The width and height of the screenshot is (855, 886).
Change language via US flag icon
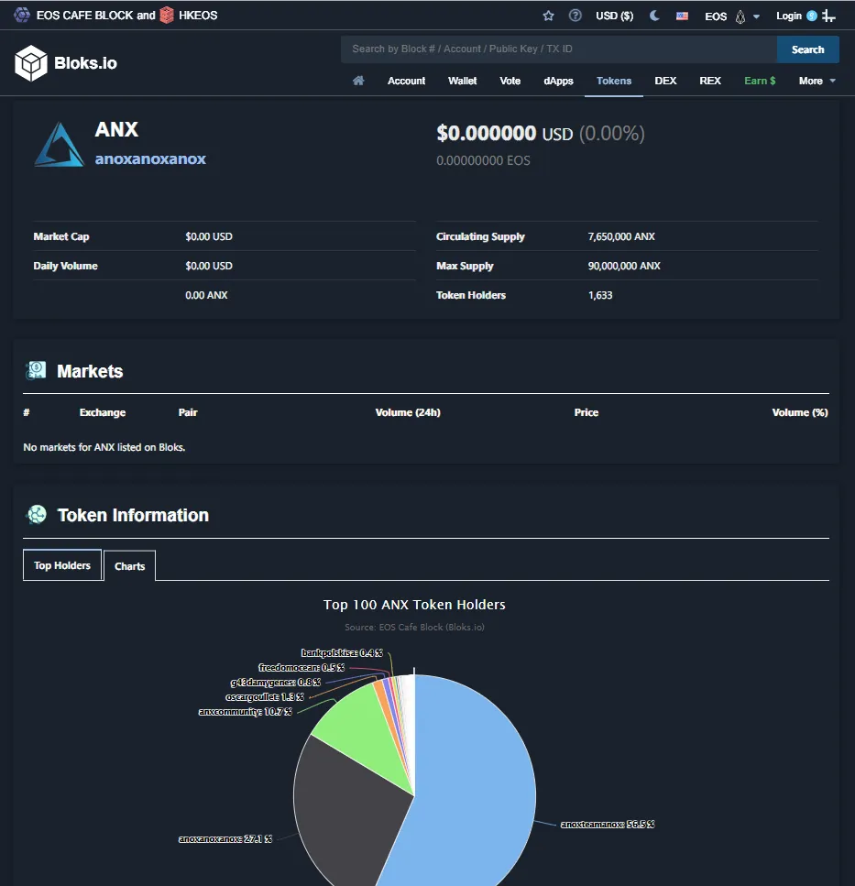(x=682, y=16)
